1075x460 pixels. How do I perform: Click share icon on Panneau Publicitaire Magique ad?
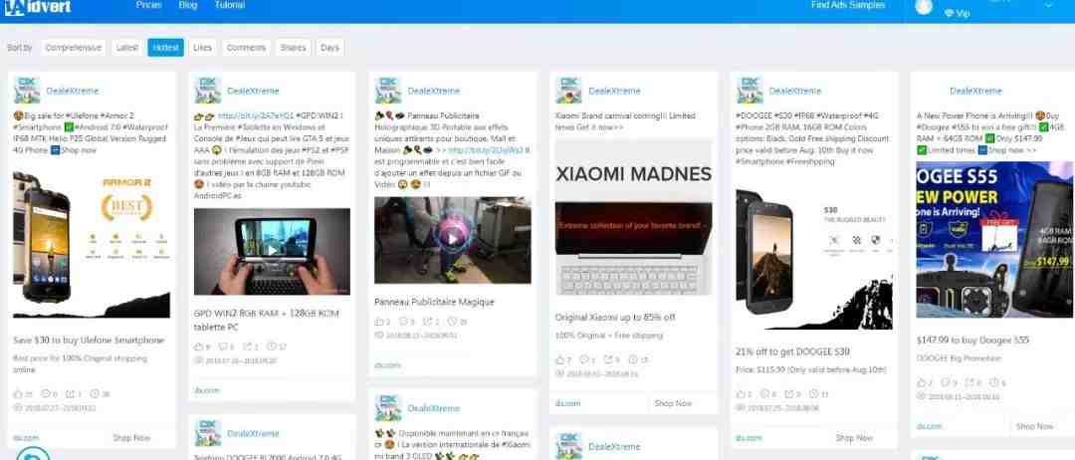(x=428, y=322)
